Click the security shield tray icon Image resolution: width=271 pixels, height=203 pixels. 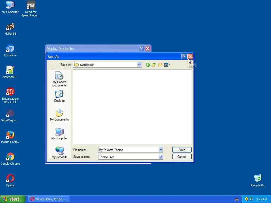point(246,199)
